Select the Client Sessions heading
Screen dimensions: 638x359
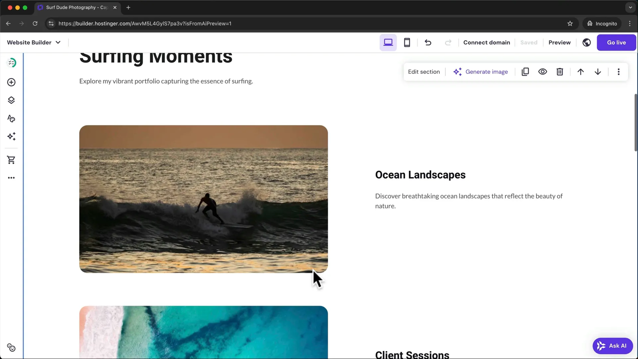pos(412,354)
